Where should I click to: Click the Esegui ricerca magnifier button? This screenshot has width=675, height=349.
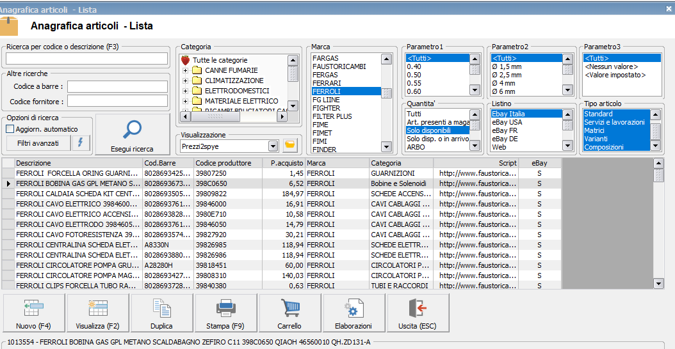pyautogui.click(x=132, y=134)
